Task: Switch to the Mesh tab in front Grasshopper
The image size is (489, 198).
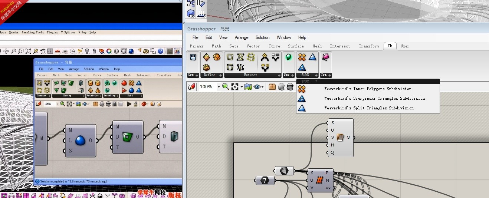Action: click(317, 46)
